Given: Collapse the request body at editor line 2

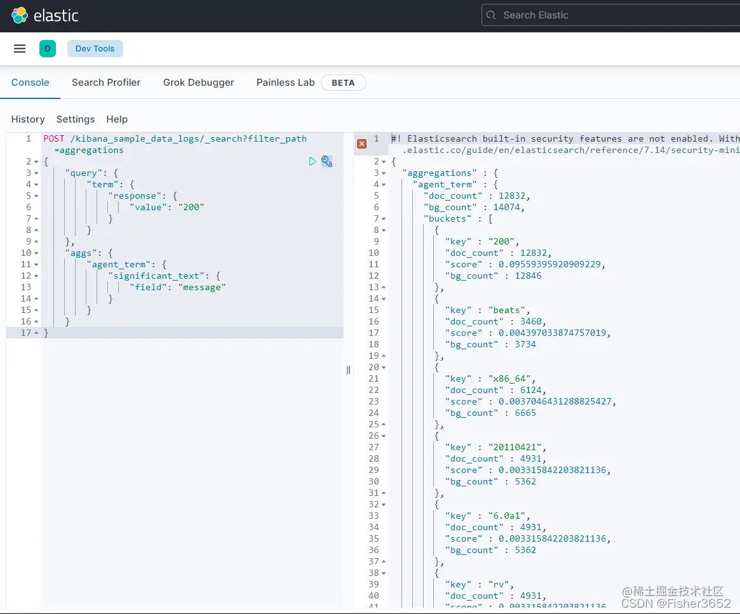Looking at the screenshot, I should pyautogui.click(x=36, y=162).
